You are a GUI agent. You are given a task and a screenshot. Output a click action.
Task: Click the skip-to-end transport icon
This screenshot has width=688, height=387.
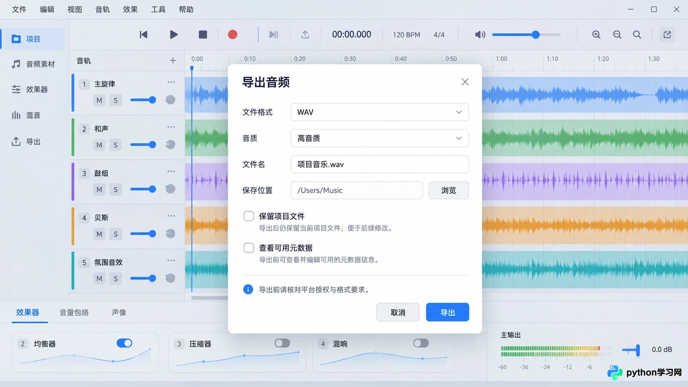click(x=273, y=34)
